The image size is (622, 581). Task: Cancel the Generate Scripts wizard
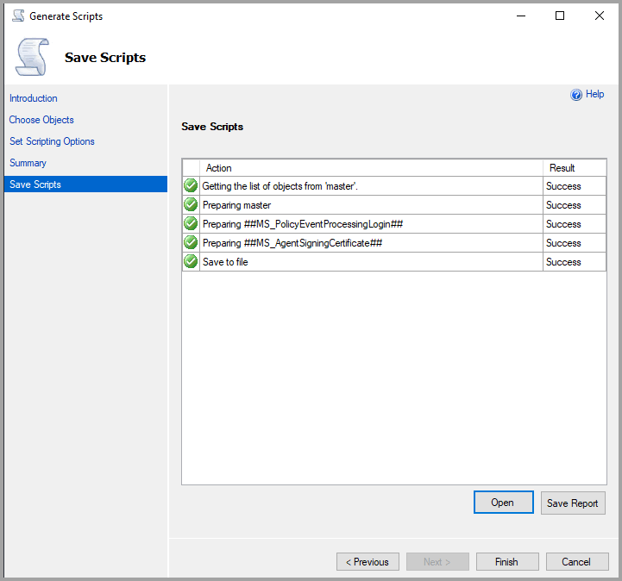coord(577,562)
